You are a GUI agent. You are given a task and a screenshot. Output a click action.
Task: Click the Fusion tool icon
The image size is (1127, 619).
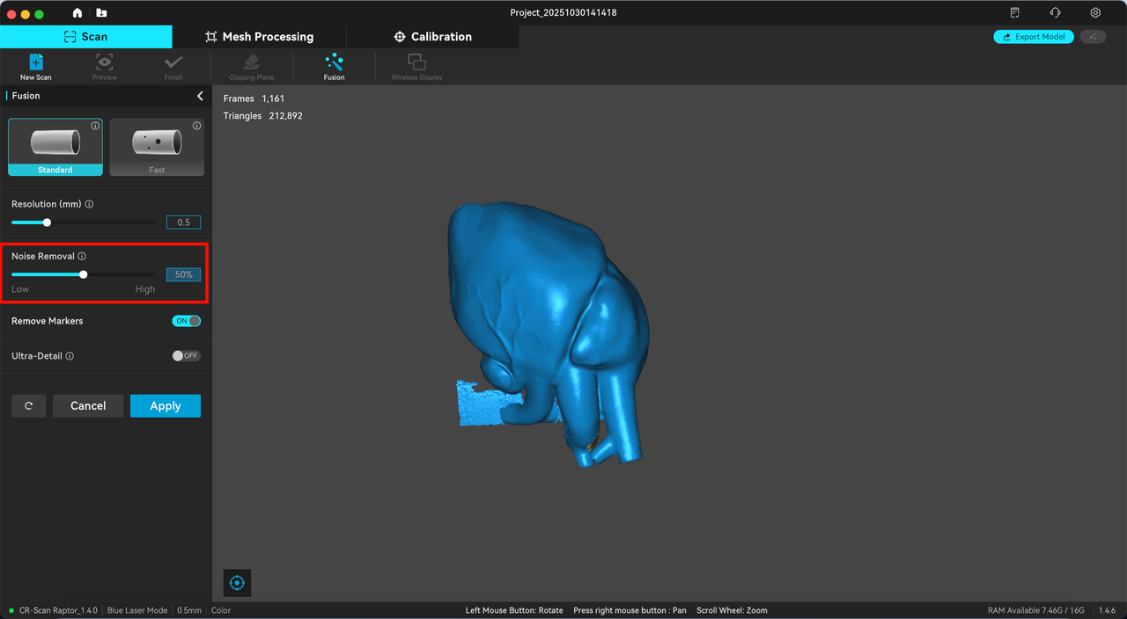click(x=334, y=62)
